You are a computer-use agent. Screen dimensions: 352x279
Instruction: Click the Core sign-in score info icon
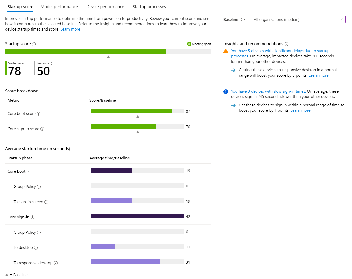pyautogui.click(x=42, y=129)
